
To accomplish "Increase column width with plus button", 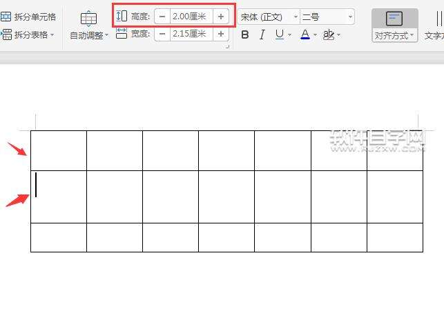I will click(221, 34).
